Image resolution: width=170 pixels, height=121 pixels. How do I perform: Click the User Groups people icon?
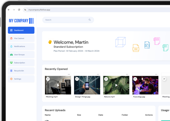coord(11,55)
